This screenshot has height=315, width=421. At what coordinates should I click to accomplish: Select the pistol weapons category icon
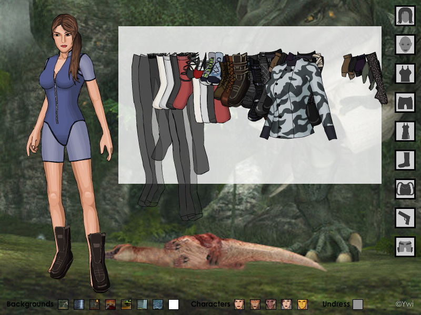[405, 218]
